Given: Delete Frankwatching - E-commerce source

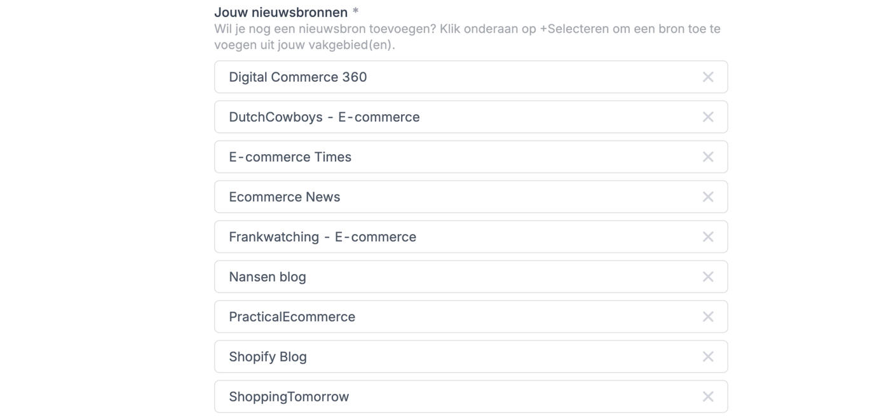Looking at the screenshot, I should pos(708,237).
